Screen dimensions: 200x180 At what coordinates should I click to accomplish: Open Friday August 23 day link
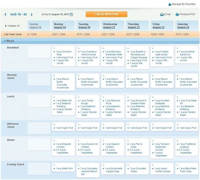pos(159,27)
